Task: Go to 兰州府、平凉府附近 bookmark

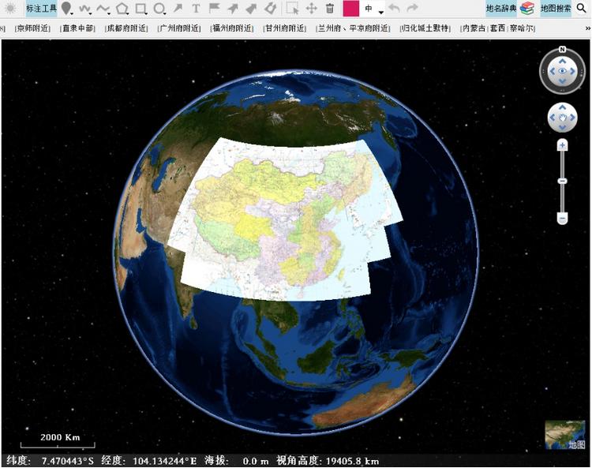Action: pos(353,28)
